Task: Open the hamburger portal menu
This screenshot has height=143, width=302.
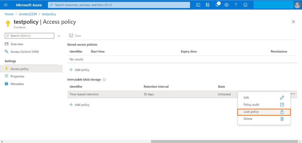Action: coord(5,5)
